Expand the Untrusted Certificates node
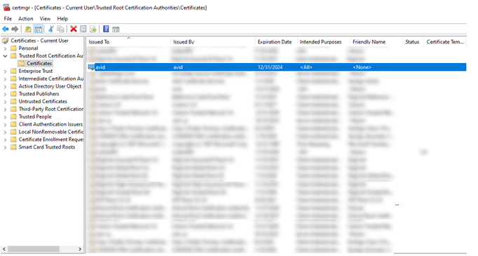 (5, 102)
